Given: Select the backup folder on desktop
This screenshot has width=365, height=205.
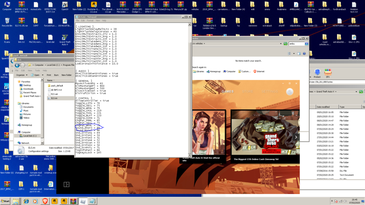Looking at the screenshot, I should tap(224, 22).
